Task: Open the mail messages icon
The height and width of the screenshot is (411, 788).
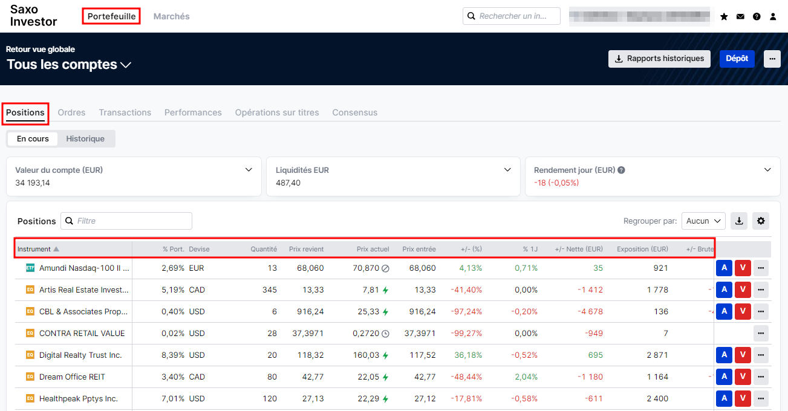Action: click(x=740, y=17)
